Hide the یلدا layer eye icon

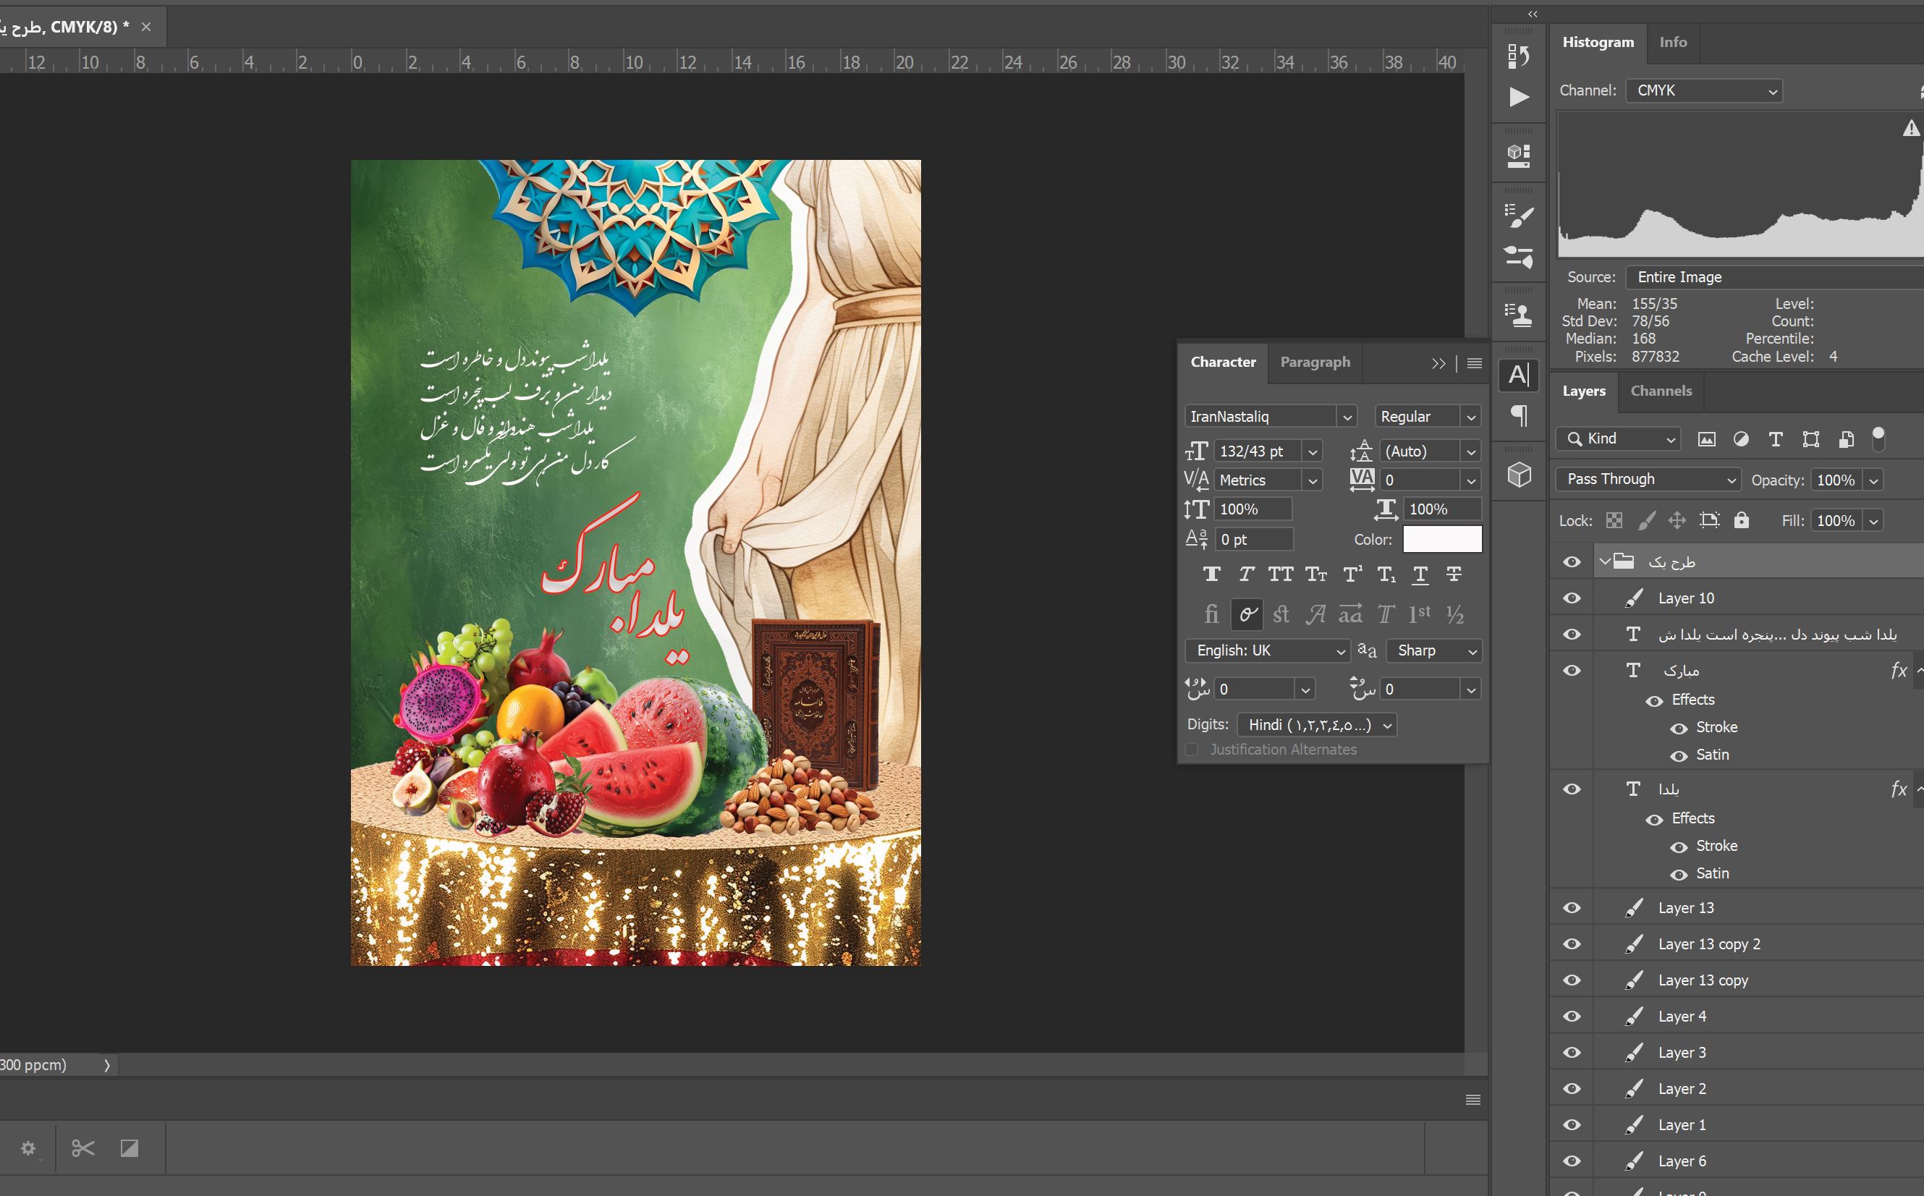pyautogui.click(x=1570, y=788)
